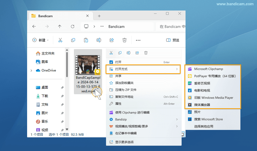Click the Paste icon in Explorer toolbar

click(x=86, y=40)
